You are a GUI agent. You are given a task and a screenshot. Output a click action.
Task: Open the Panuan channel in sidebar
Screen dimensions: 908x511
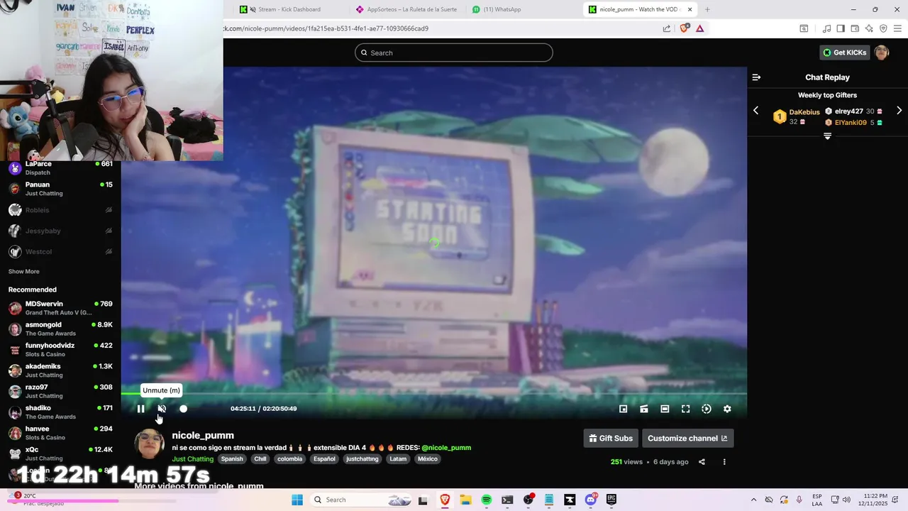click(60, 189)
